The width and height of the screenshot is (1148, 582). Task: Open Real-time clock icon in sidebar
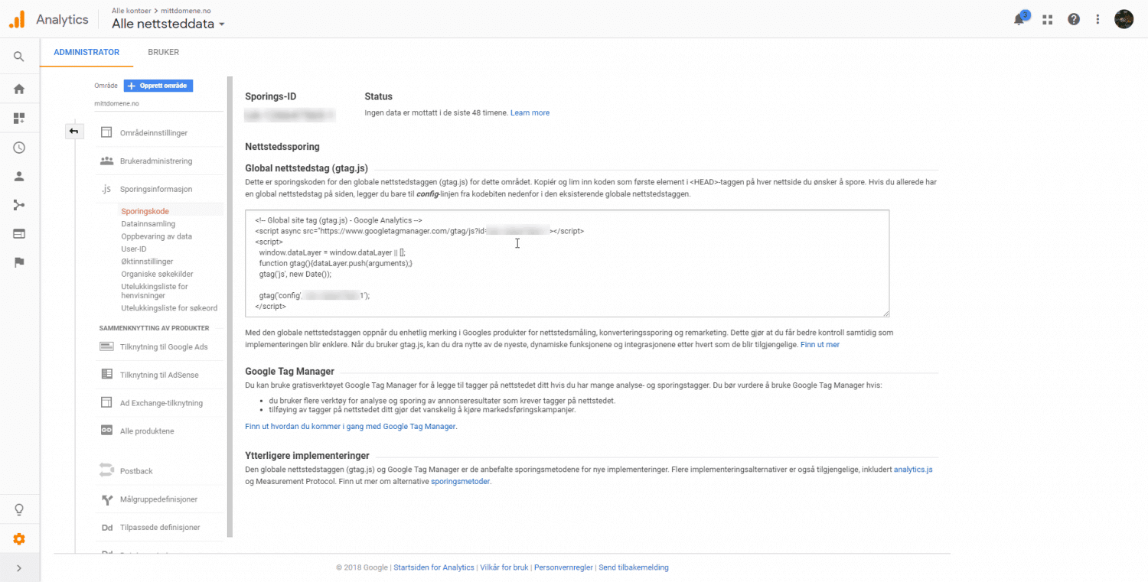(19, 148)
